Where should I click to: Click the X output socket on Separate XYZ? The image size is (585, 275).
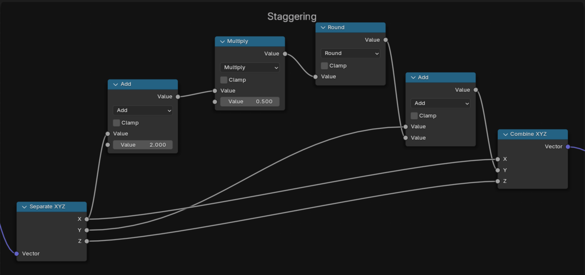[x=86, y=219]
